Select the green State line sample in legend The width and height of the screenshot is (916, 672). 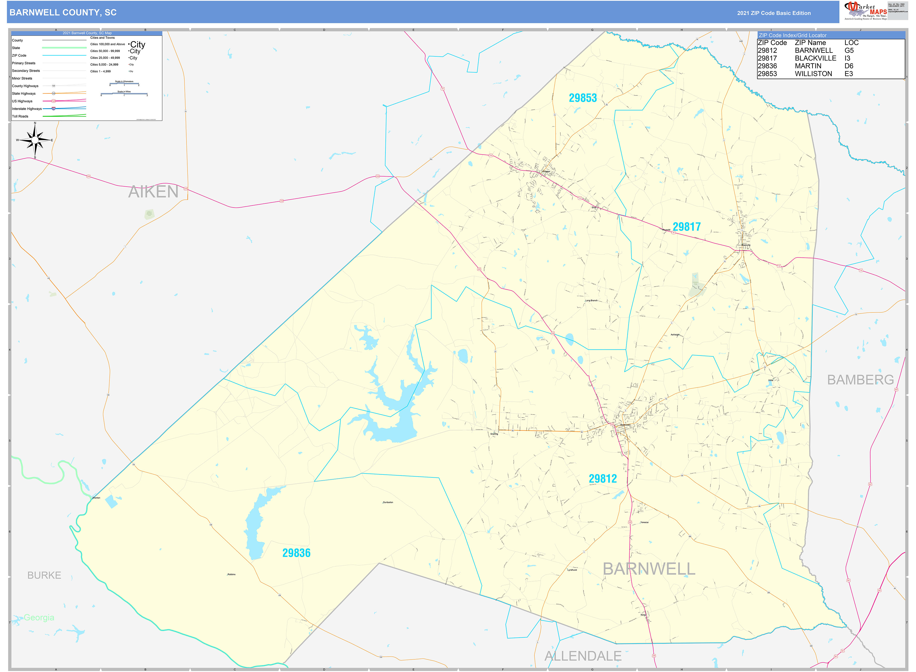coord(64,48)
